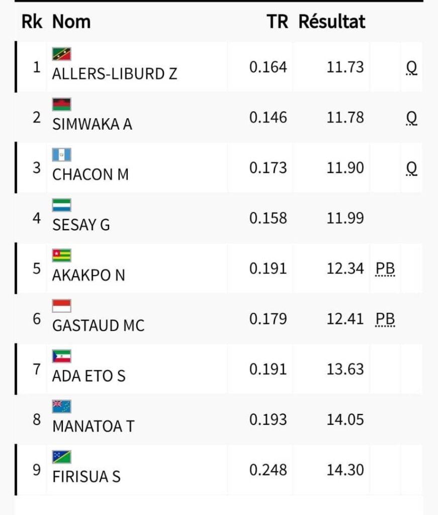Click the flag icon above ADA ETO S

(62, 356)
